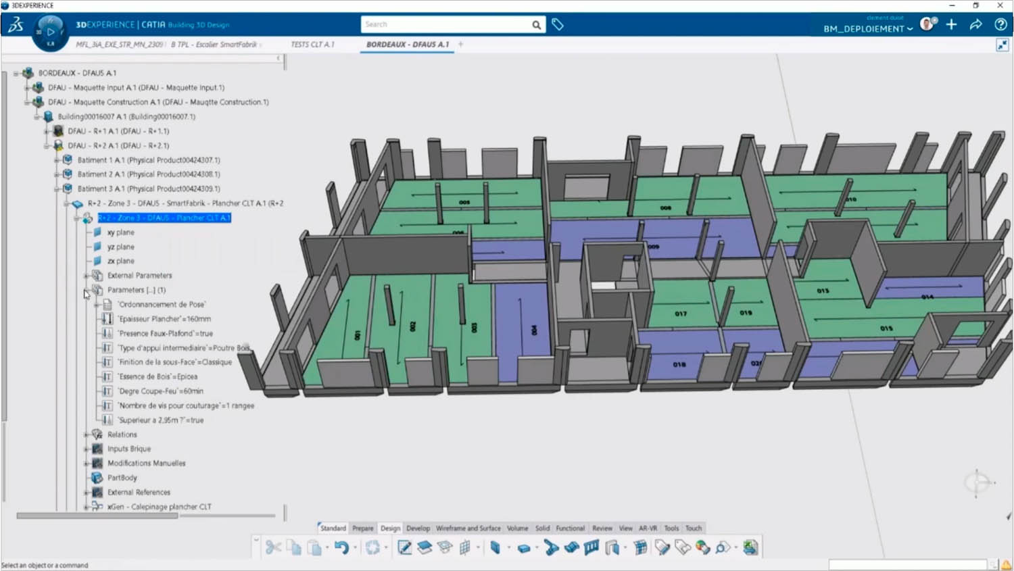This screenshot has height=571, width=1014.
Task: Open help with the question mark icon
Action: tap(1000, 25)
